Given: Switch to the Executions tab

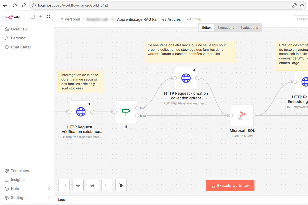Looking at the screenshot, I should (226, 28).
